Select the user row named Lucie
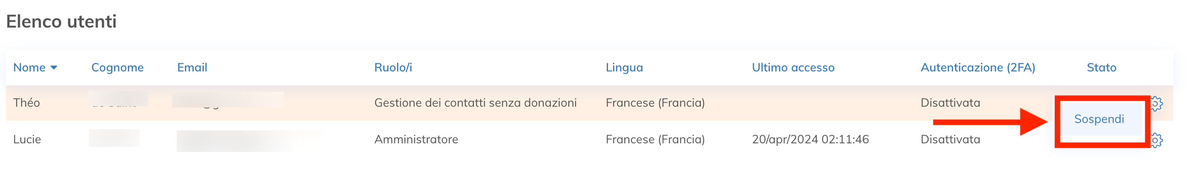 (x=27, y=140)
